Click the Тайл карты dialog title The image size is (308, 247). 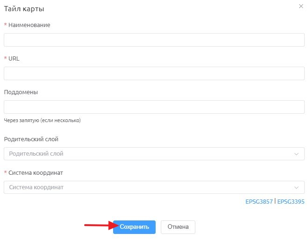(24, 9)
